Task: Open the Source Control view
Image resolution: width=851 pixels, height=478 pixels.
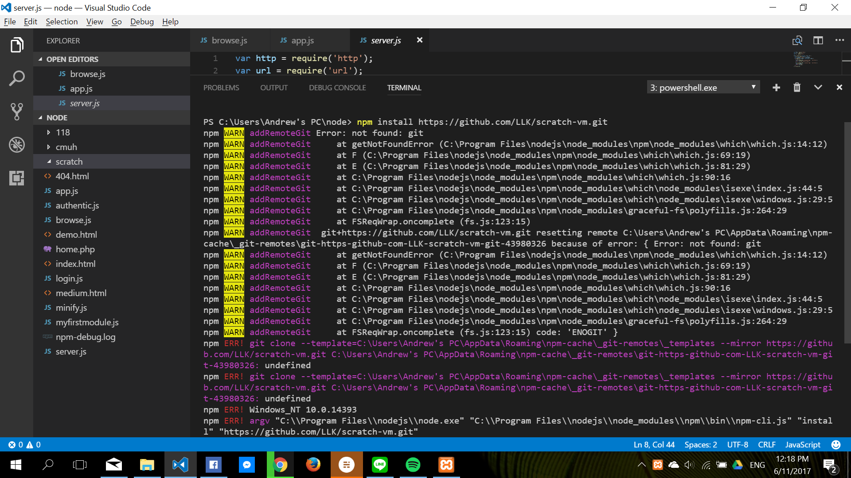Action: (16, 111)
